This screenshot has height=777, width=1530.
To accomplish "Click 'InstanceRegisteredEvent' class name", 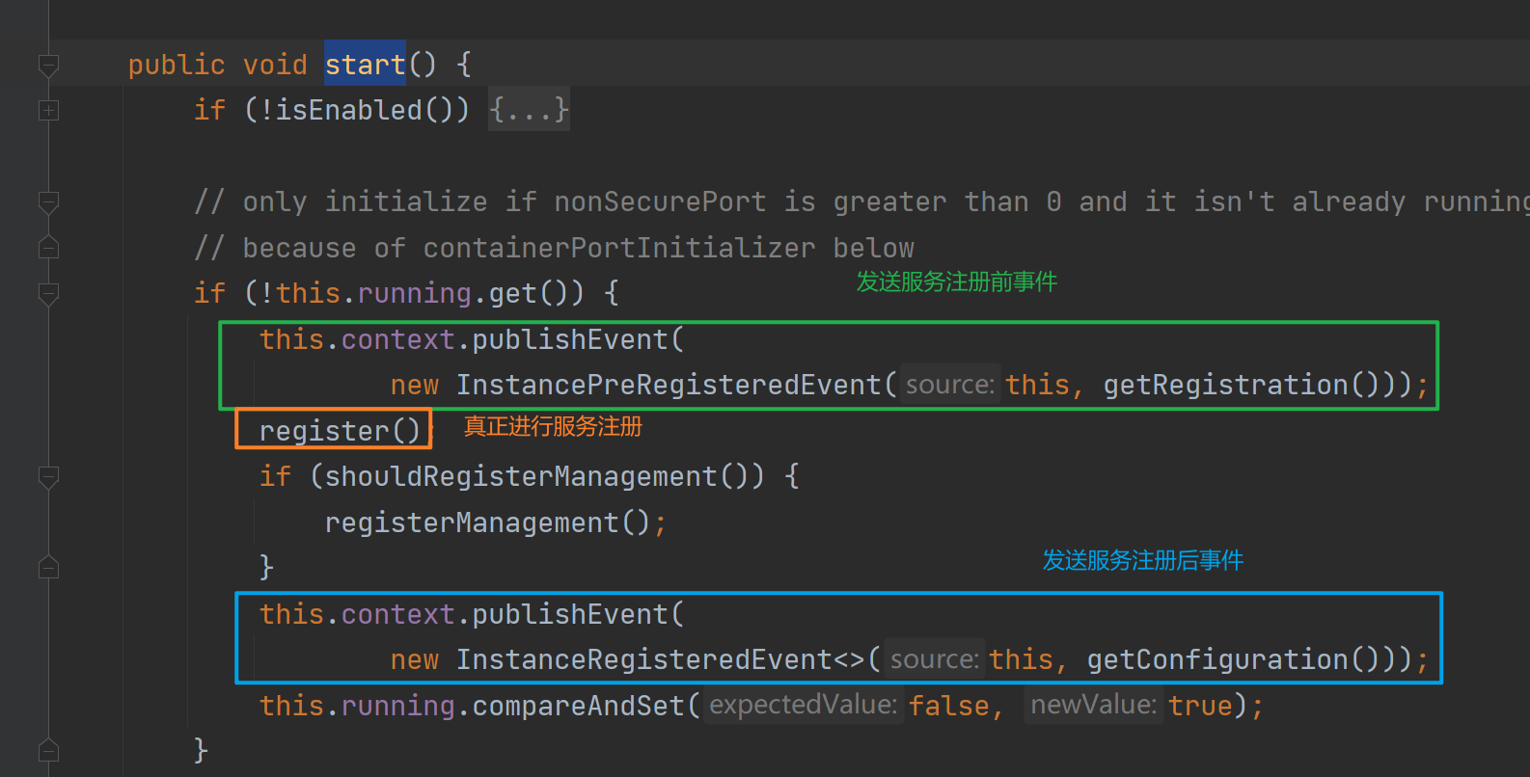I will coord(644,659).
